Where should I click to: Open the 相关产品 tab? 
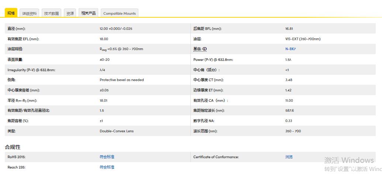[x=88, y=13]
